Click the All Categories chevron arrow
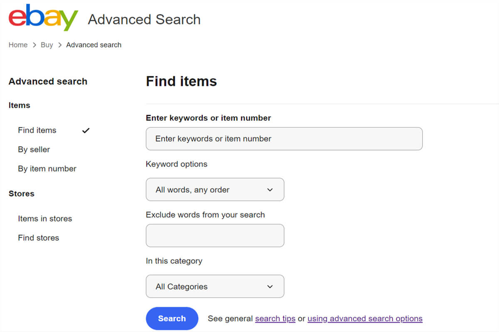 point(270,286)
